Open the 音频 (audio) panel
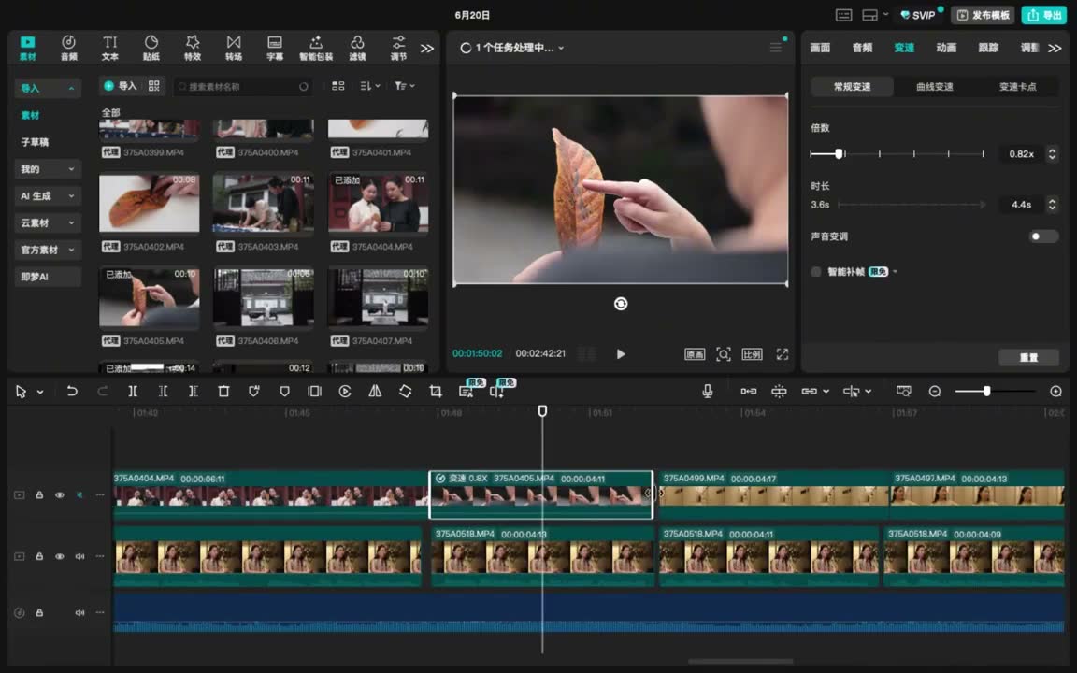Image resolution: width=1077 pixels, height=673 pixels. click(68, 48)
